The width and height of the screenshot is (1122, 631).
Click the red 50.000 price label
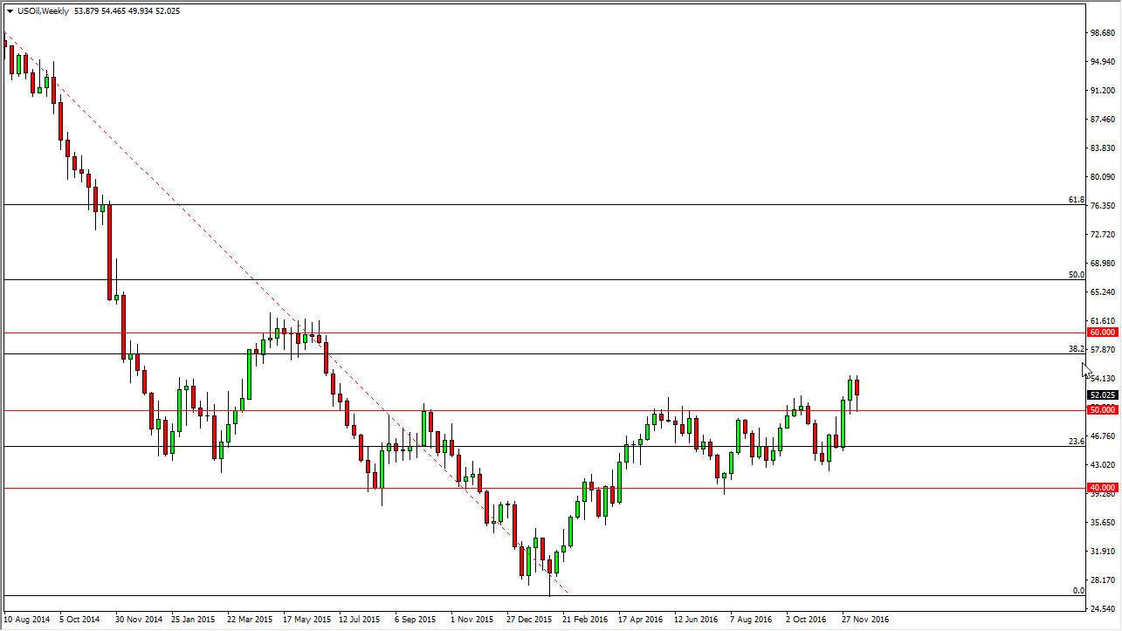[1102, 409]
